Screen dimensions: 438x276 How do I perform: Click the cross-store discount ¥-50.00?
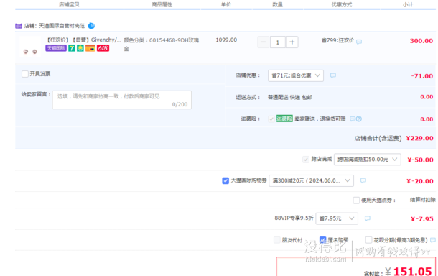point(420,160)
